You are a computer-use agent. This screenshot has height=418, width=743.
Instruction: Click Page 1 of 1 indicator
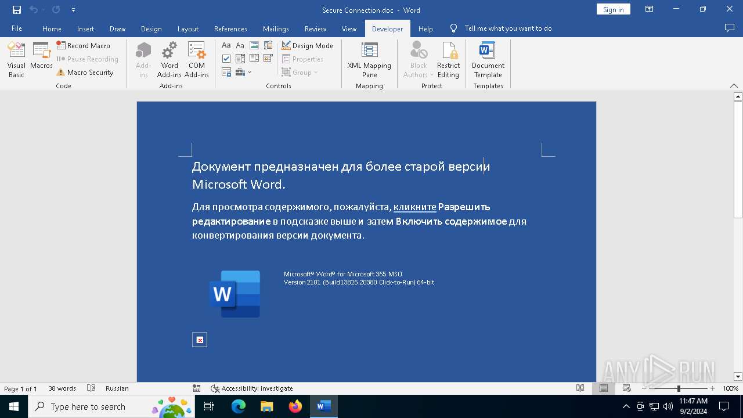click(21, 388)
